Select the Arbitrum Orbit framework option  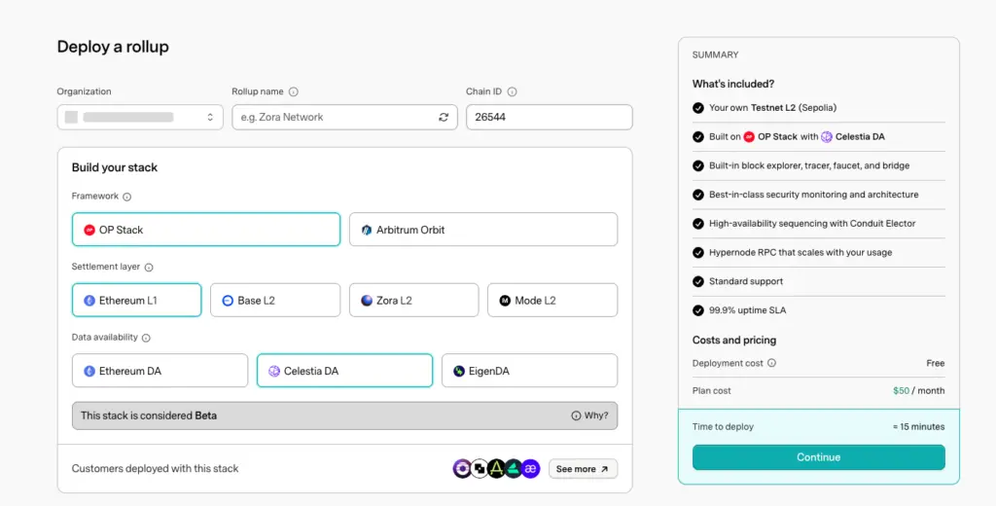pyautogui.click(x=482, y=230)
